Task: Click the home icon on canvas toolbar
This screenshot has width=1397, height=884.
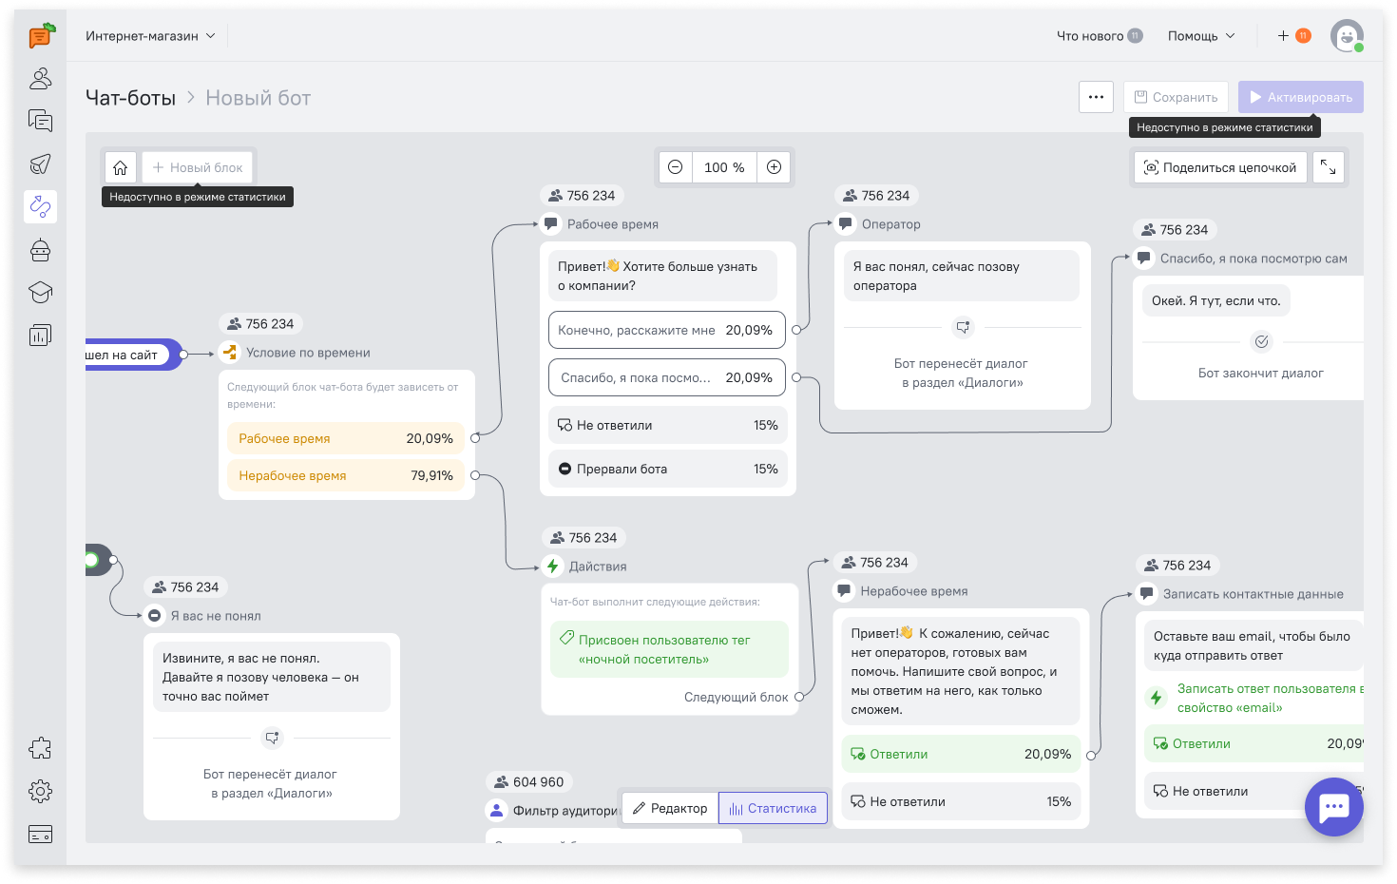Action: (x=121, y=168)
